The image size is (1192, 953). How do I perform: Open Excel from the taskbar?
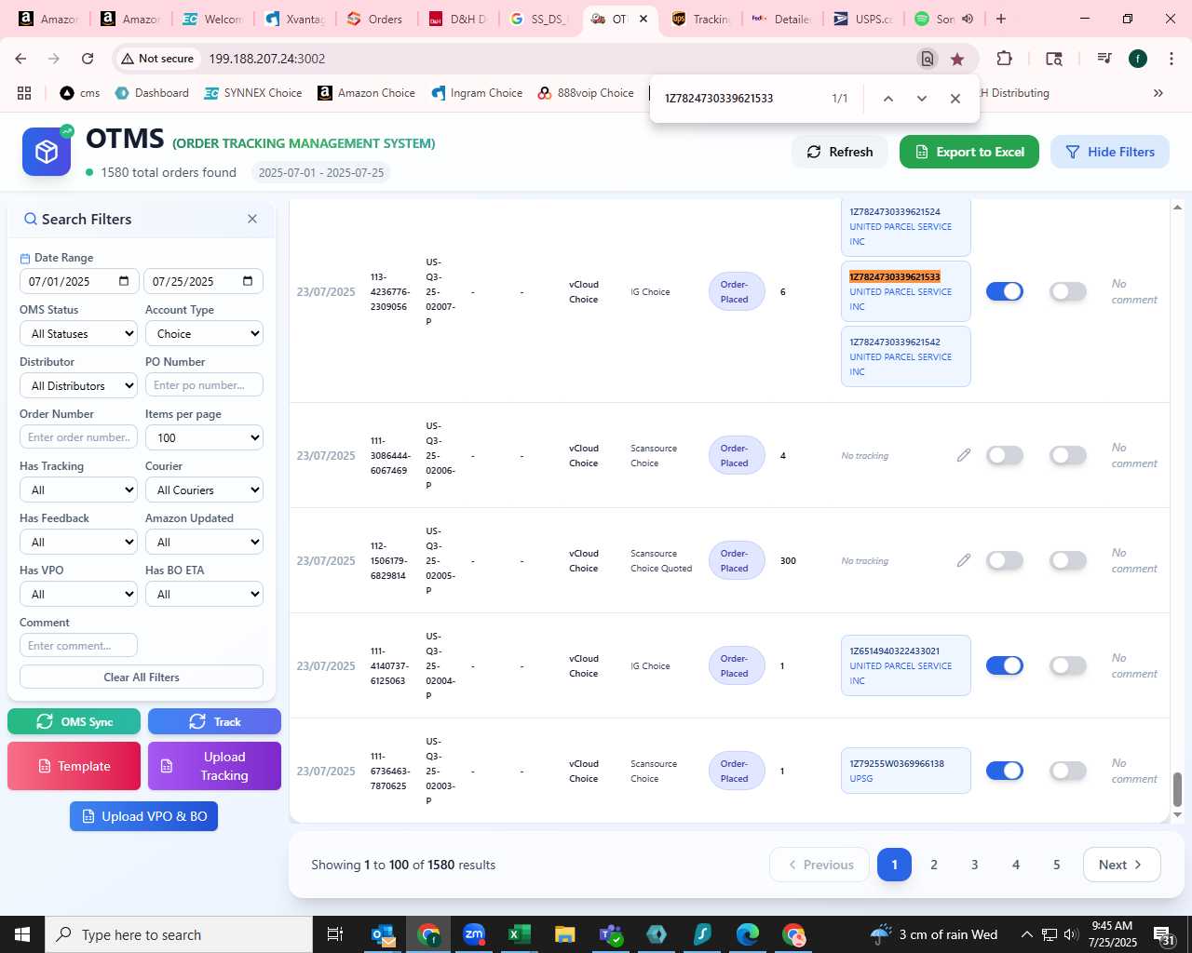[x=520, y=934]
